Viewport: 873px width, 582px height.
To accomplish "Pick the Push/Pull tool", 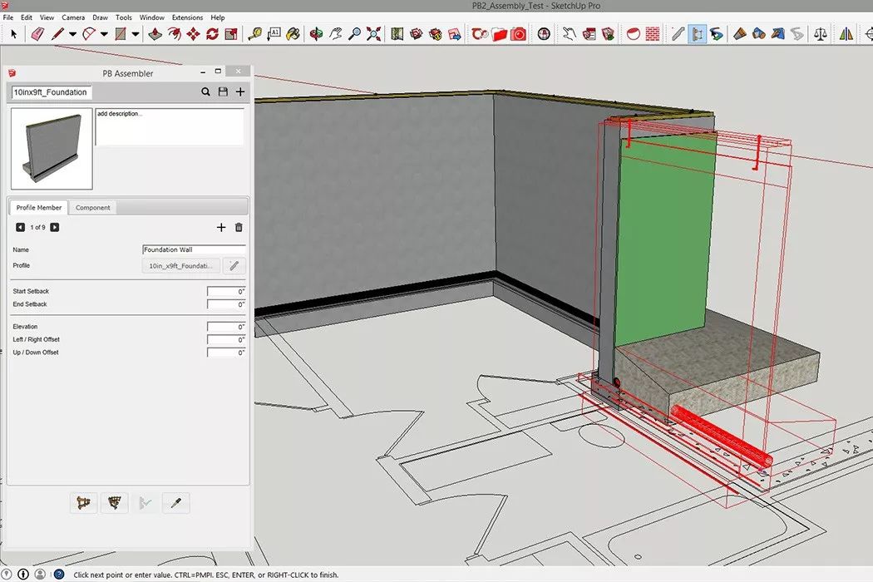I will pos(155,34).
